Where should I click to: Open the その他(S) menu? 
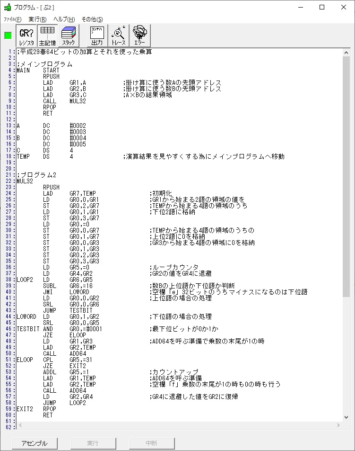point(92,19)
